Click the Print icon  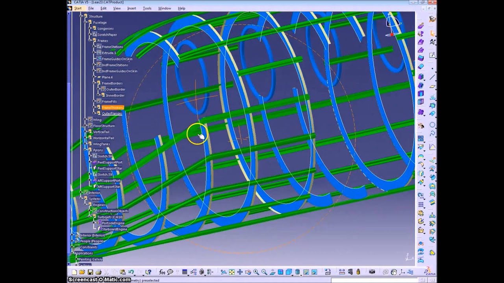point(98,272)
